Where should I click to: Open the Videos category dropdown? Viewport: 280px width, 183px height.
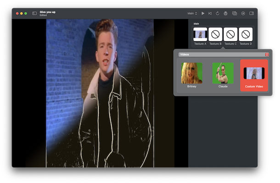pyautogui.click(x=224, y=54)
